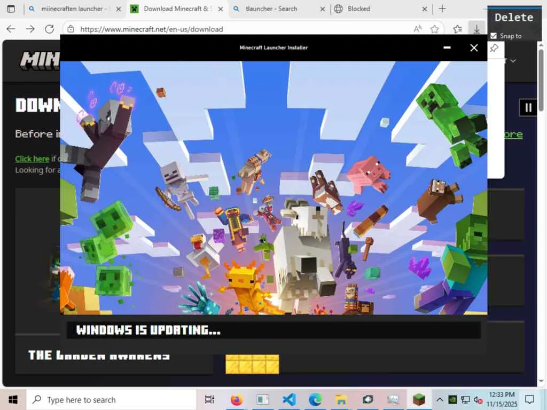Expand the website header chevron dropdown
This screenshot has height=410, width=547.
(513, 61)
